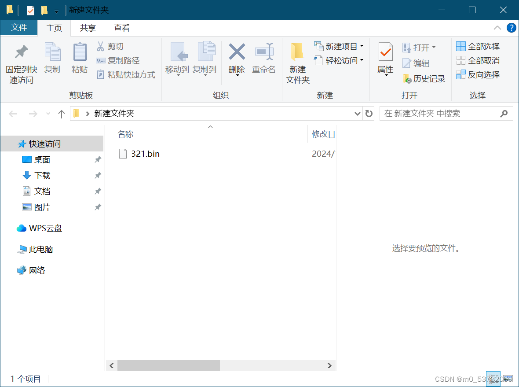Click the address bar path 新建文件夹

click(x=114, y=113)
